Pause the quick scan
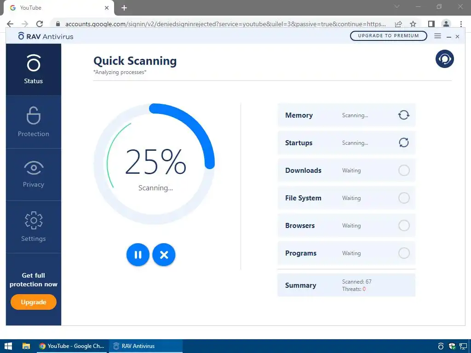 coord(138,255)
